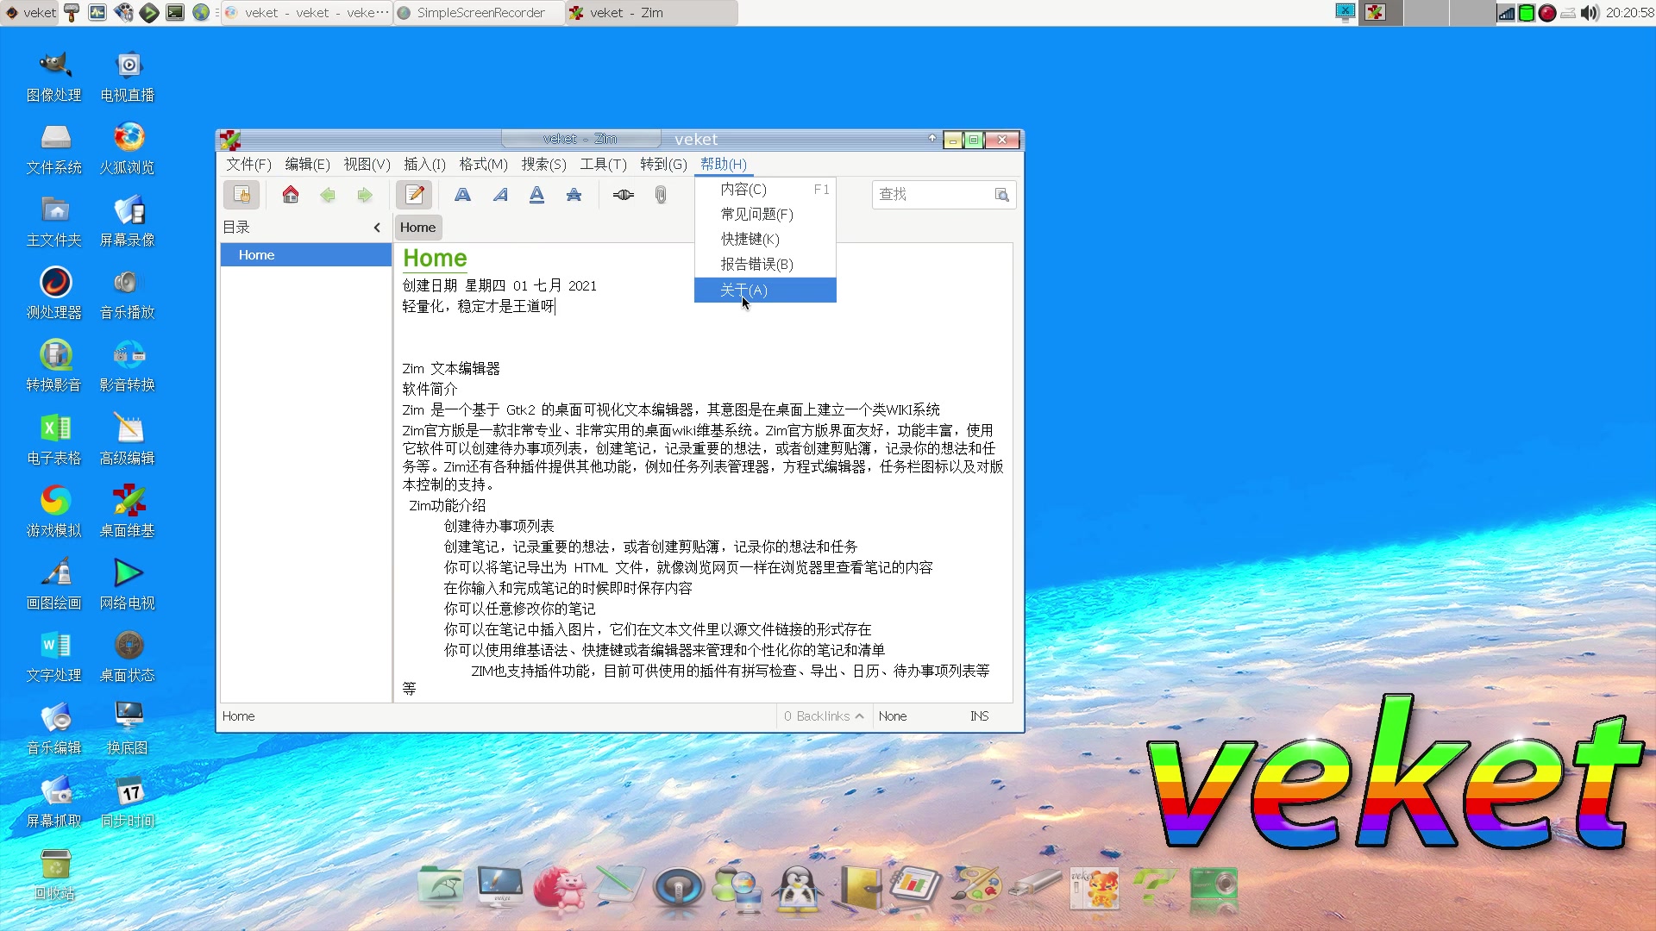Open the 搜索(S) menu
This screenshot has width=1656, height=931.
543,164
